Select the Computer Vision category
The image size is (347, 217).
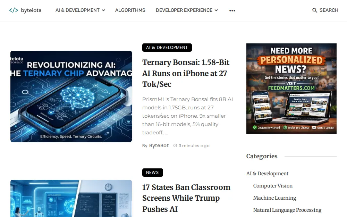pos(273,186)
